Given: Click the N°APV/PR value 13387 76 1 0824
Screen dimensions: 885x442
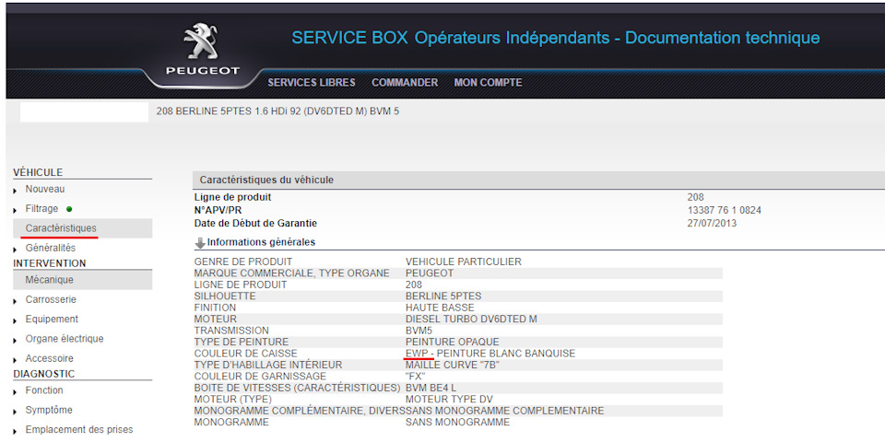Looking at the screenshot, I should pos(725,210).
